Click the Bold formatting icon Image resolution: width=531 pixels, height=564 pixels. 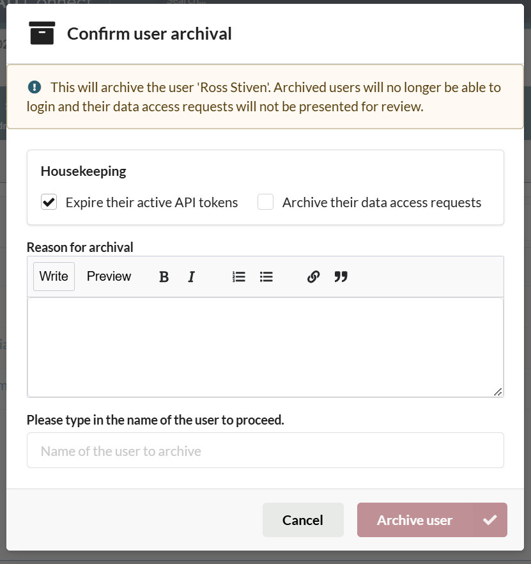(x=164, y=277)
